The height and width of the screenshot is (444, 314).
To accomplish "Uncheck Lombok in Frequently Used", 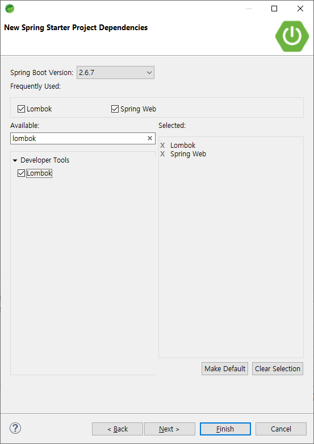I will tap(21, 109).
